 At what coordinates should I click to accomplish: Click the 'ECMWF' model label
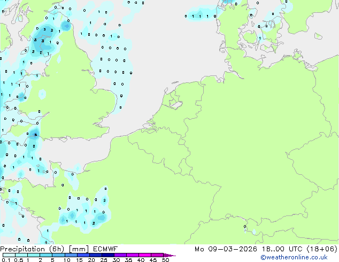105,249
